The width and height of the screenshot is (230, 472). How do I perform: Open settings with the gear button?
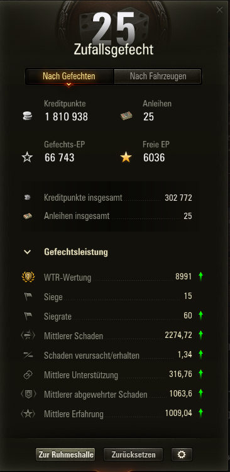182,454
